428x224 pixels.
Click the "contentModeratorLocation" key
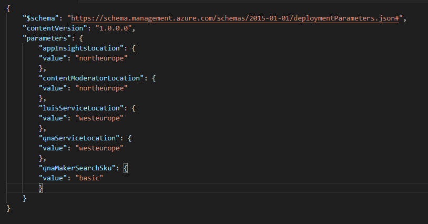tap(91, 78)
